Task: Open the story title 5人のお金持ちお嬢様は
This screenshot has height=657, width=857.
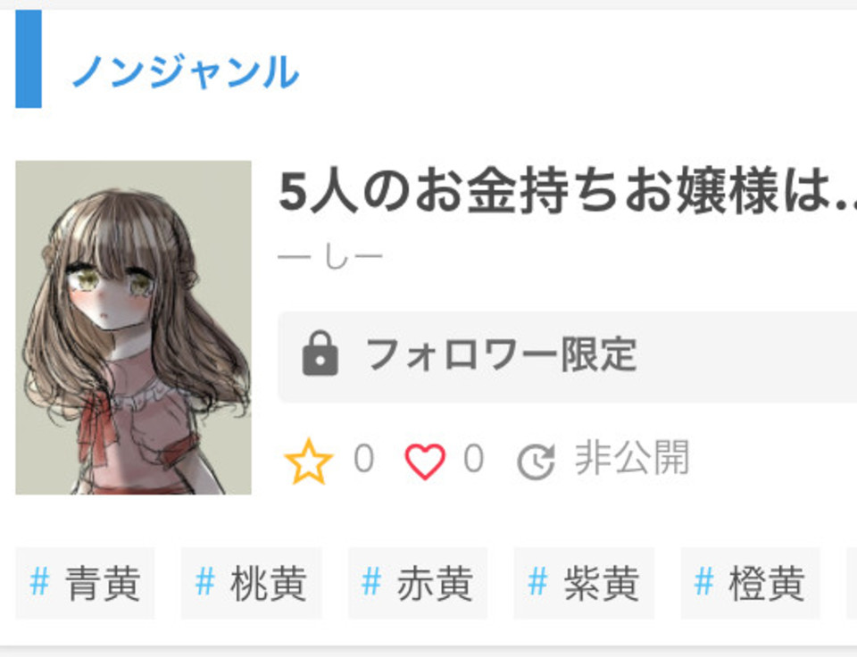Action: tap(568, 191)
